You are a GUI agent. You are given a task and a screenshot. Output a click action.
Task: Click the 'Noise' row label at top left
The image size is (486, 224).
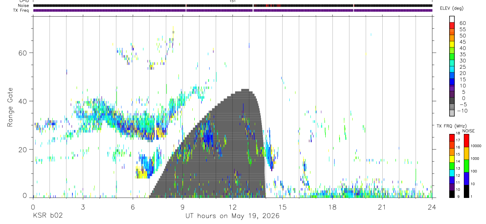coord(24,6)
